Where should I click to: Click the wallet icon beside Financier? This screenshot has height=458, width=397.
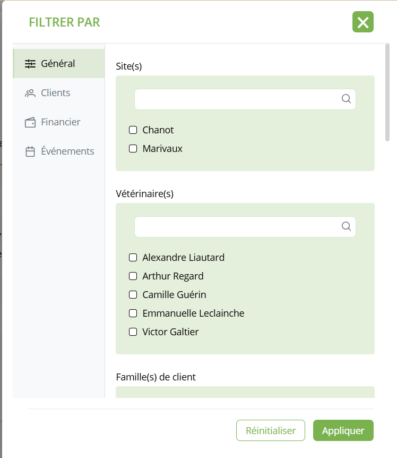tap(30, 122)
